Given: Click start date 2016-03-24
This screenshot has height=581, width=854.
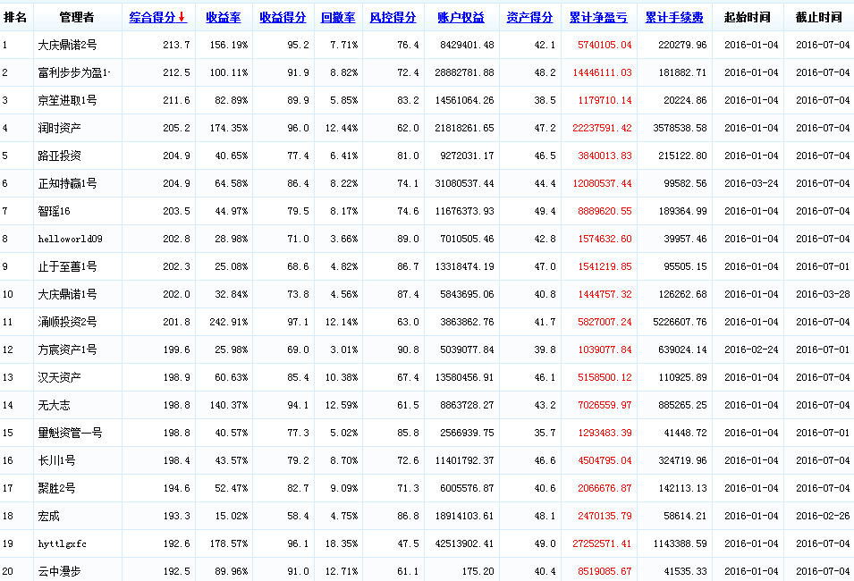Looking at the screenshot, I should point(751,183).
